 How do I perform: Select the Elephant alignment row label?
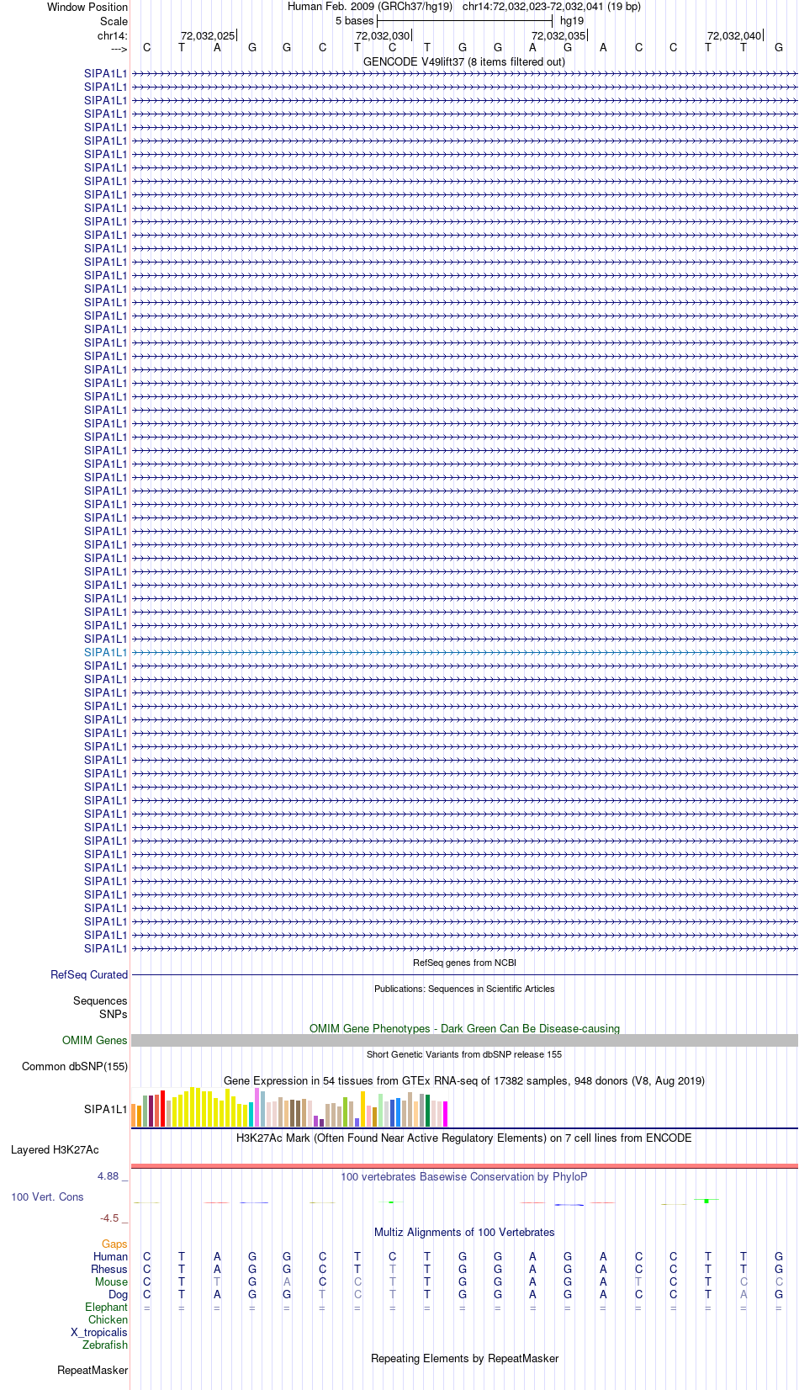pyautogui.click(x=106, y=1307)
